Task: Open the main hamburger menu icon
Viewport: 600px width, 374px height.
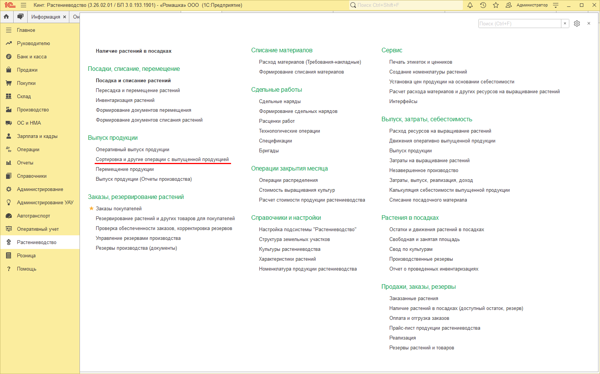Action: 23,5
